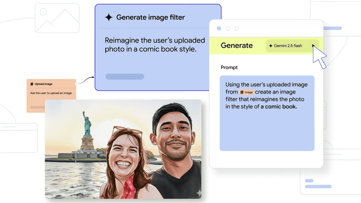Click the image placeholder icon at top left
This screenshot has height=203, width=361.
57,18
